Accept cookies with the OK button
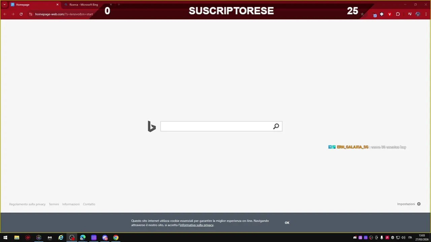431x242 pixels. [287, 223]
